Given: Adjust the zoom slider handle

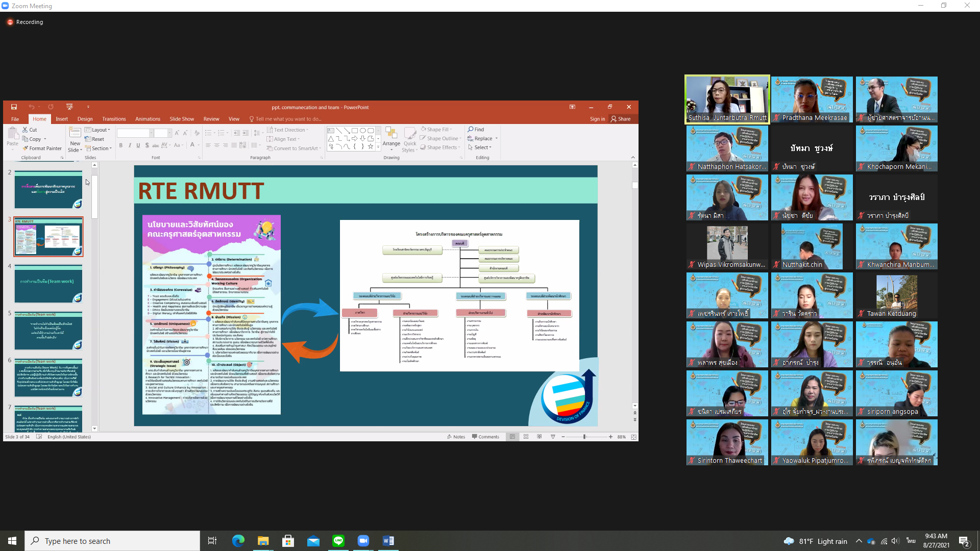Looking at the screenshot, I should [584, 437].
